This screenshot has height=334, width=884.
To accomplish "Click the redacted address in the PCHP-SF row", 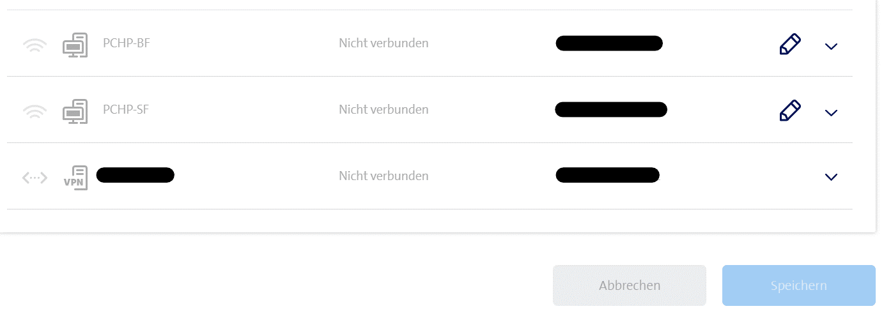I will [x=610, y=109].
